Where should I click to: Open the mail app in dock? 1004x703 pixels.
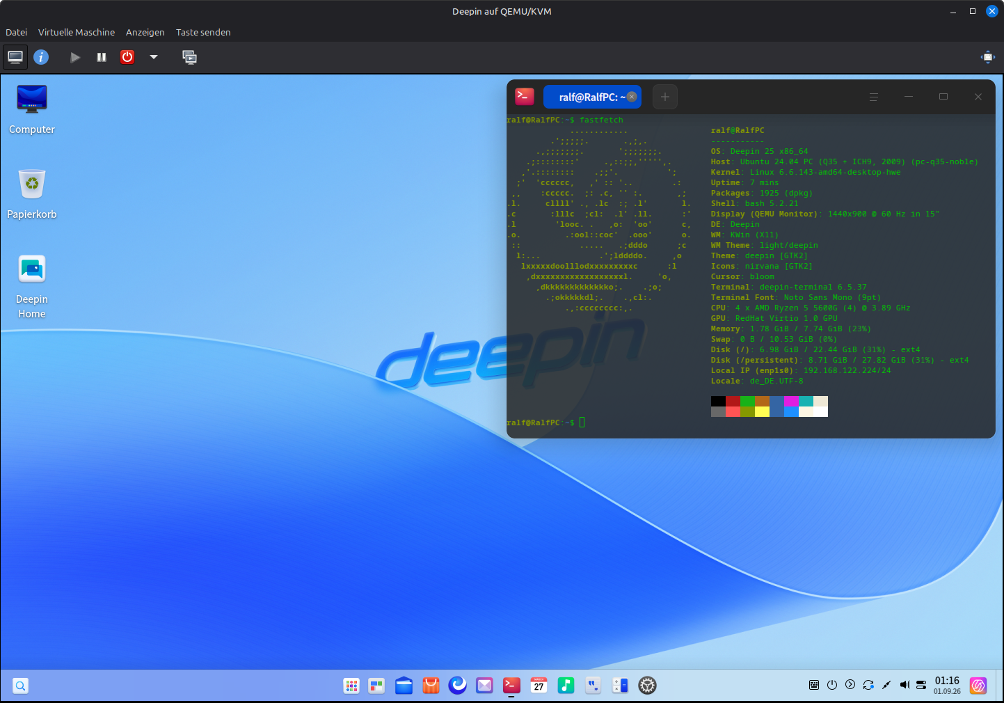[x=484, y=686]
